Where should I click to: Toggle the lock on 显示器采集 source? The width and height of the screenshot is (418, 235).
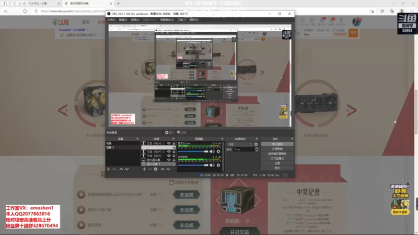[x=174, y=160]
